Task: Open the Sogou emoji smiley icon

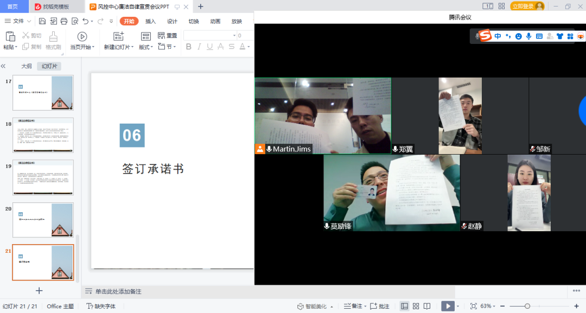Action: pyautogui.click(x=519, y=36)
